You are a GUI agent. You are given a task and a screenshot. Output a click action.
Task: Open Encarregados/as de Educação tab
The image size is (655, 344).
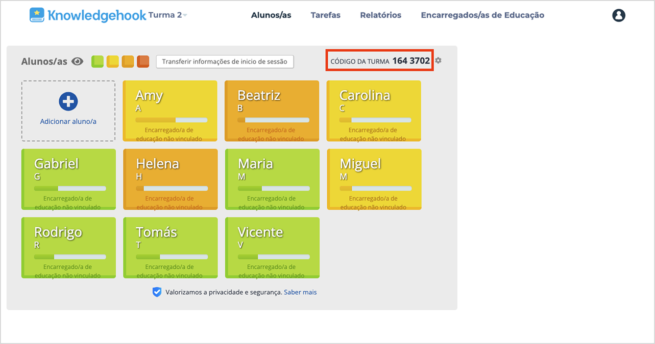tap(483, 15)
